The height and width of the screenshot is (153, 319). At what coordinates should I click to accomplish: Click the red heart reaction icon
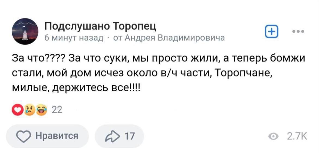click(18, 110)
